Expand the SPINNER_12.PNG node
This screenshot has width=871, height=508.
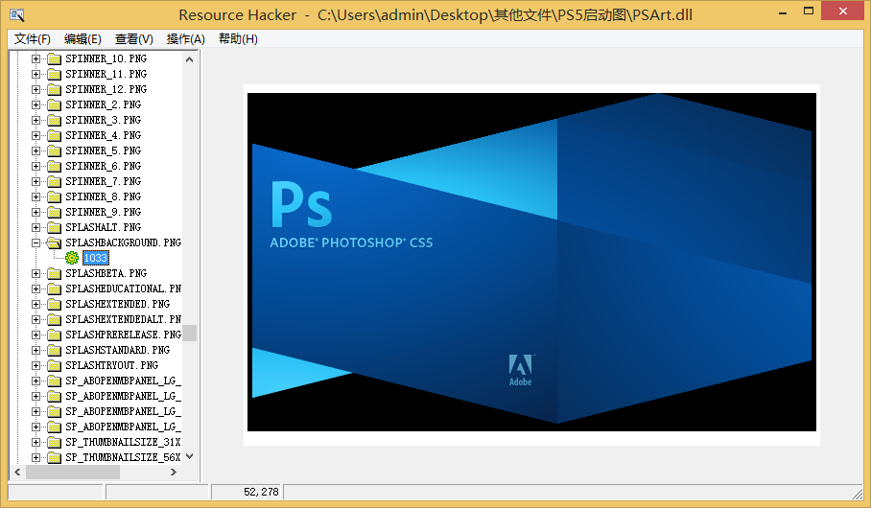(36, 89)
